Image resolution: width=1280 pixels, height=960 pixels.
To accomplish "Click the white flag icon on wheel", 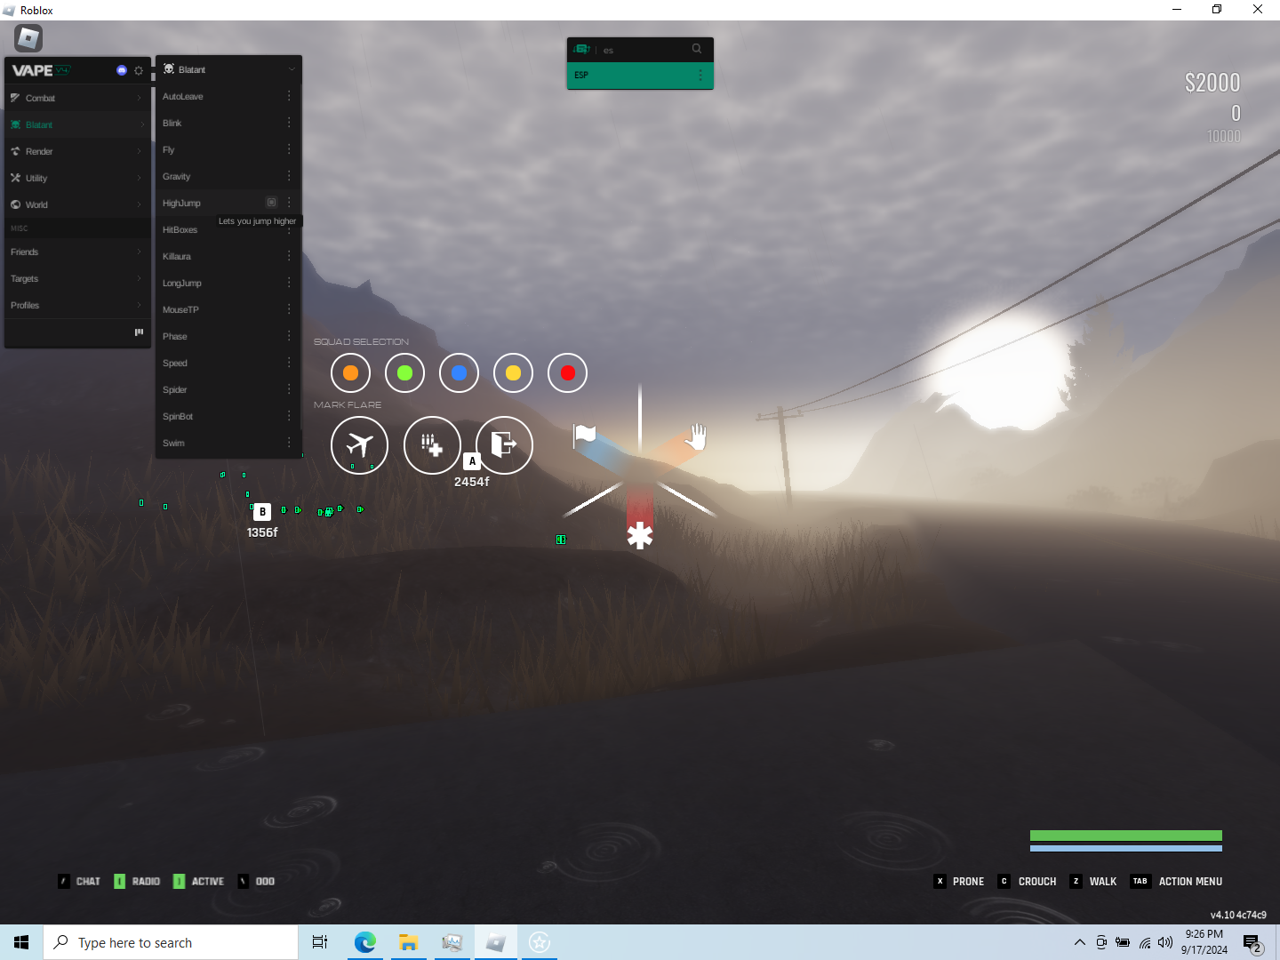I will pyautogui.click(x=585, y=435).
